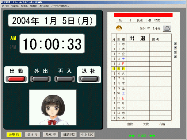Move the timecard down one row with the arrow
This screenshot has width=187, height=140.
point(175,52)
